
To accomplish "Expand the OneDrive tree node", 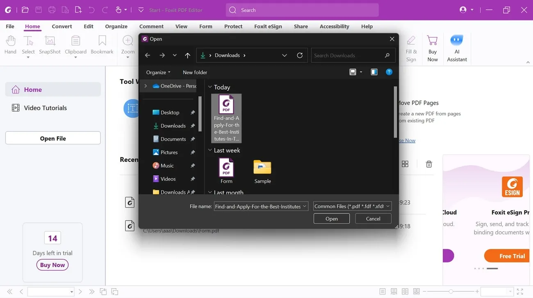I will pyautogui.click(x=146, y=86).
